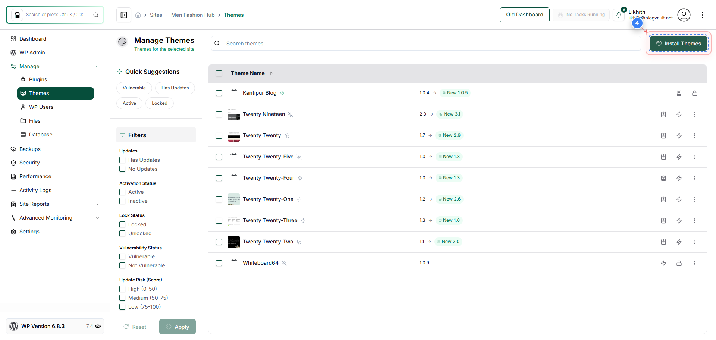Image resolution: width=716 pixels, height=340 pixels.
Task: Collapse the Manage section in the sidebar
Action: (97, 66)
